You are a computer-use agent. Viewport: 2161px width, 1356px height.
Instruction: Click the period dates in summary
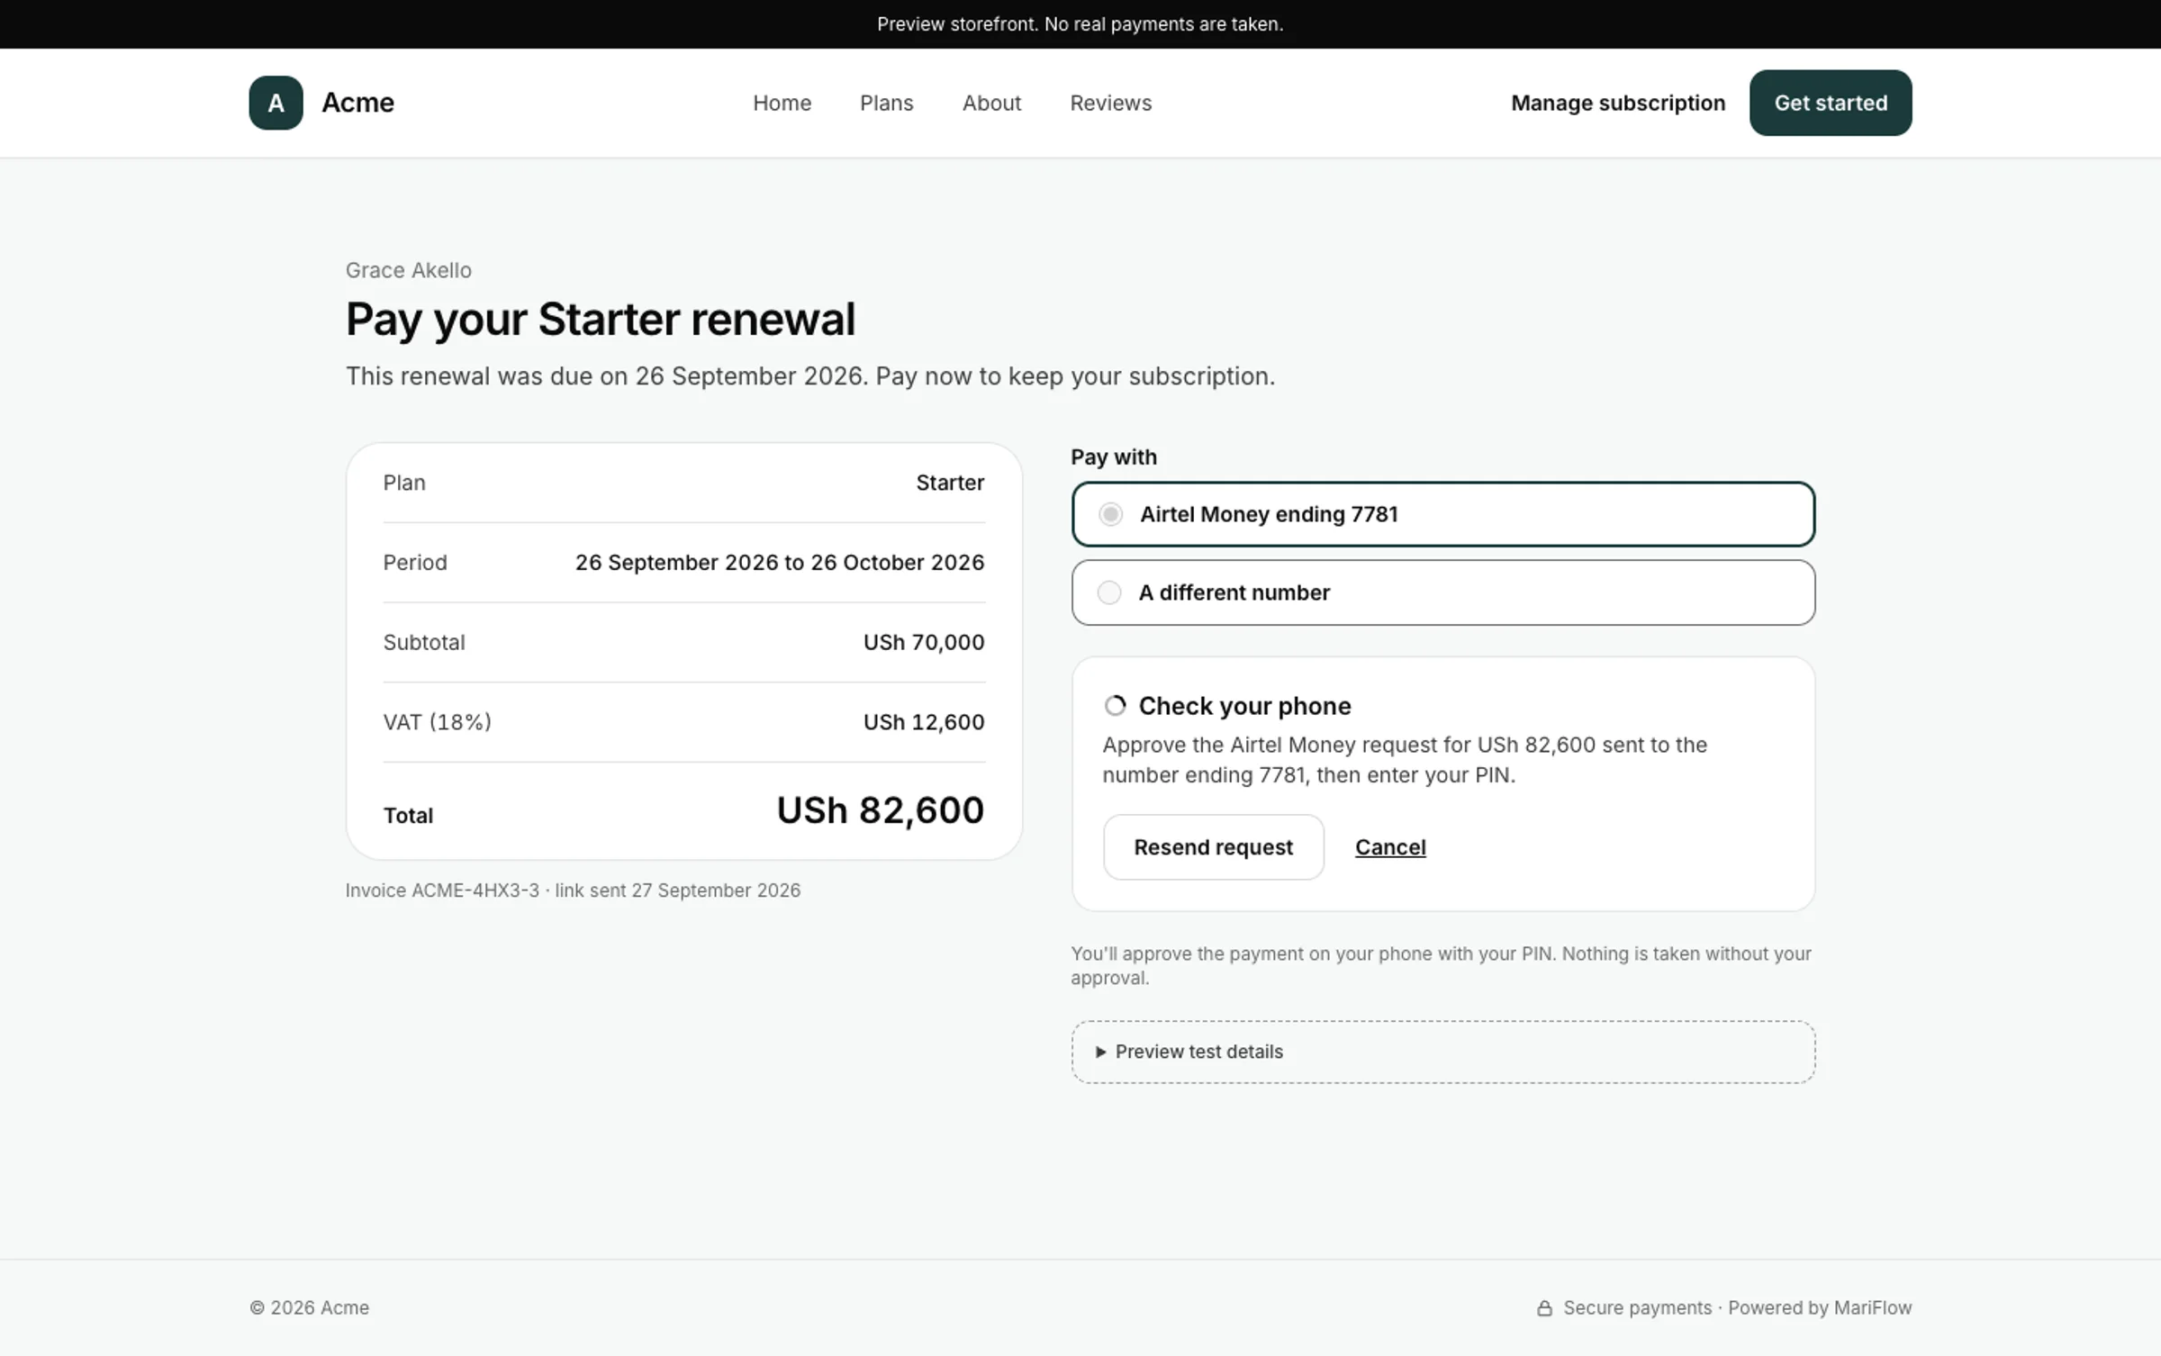point(780,563)
